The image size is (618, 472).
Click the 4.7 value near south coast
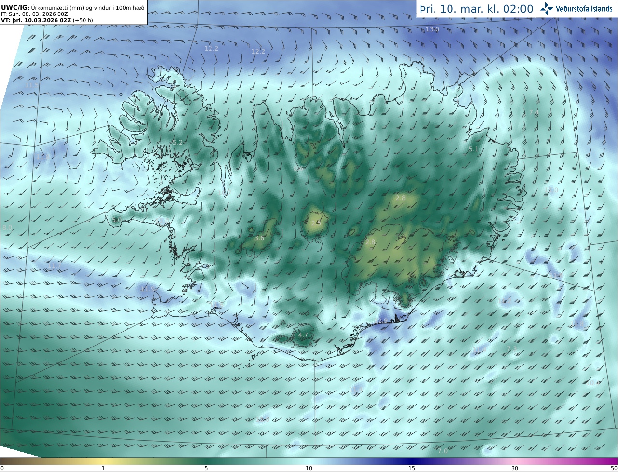[303, 335]
